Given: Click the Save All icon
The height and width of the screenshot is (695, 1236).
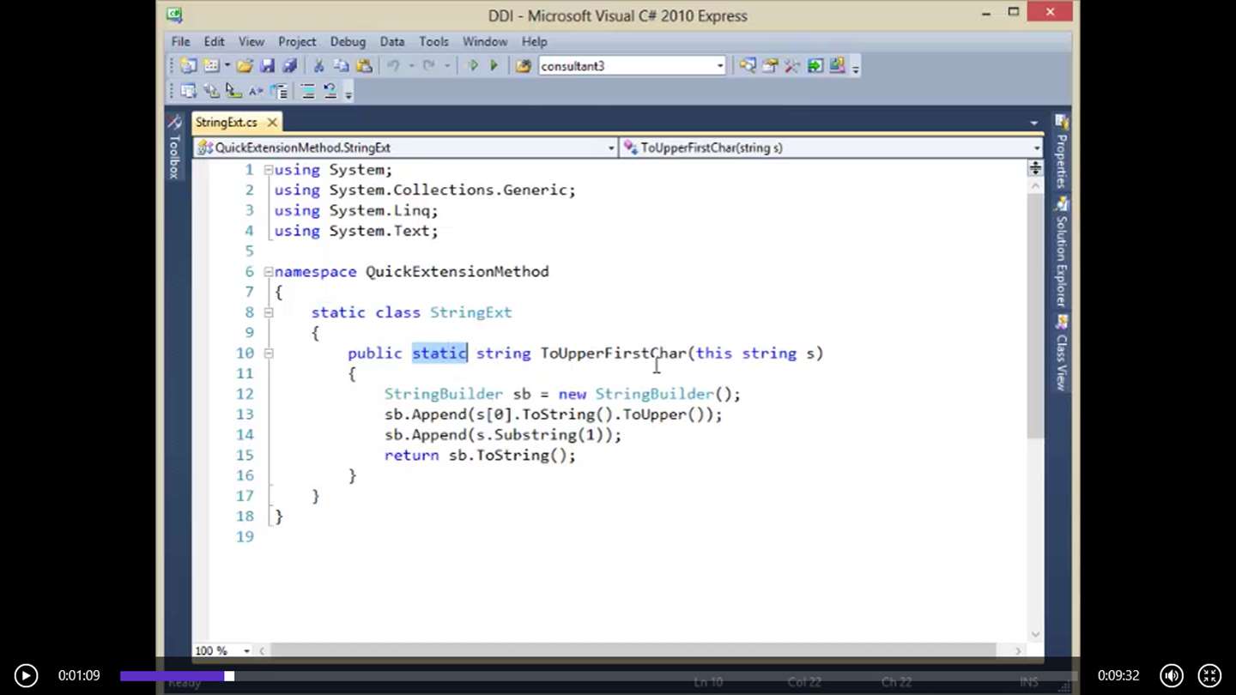Looking at the screenshot, I should (x=290, y=66).
